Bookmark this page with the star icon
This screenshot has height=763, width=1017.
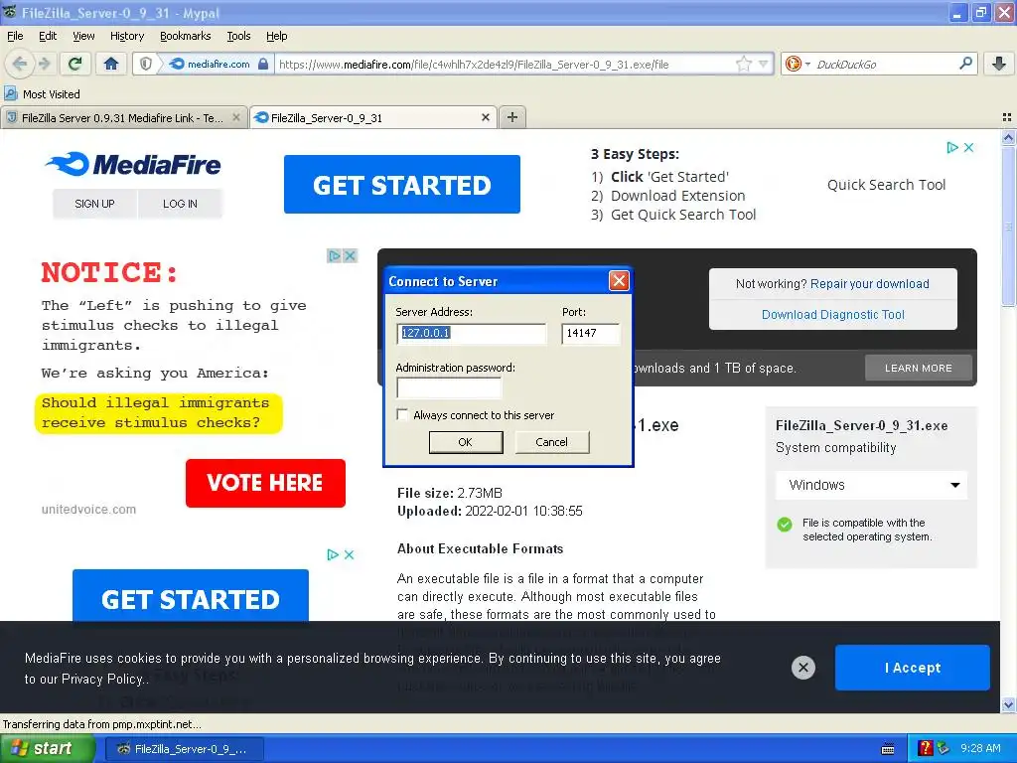743,64
